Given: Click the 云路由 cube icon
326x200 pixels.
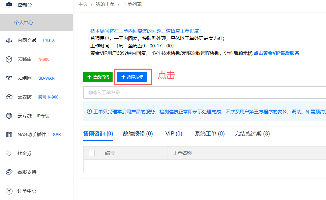Looking at the screenshot, I should tap(9, 59).
